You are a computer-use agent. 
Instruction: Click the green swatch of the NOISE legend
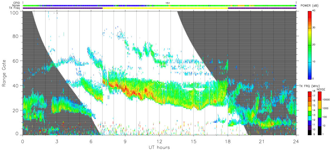coord(320,113)
